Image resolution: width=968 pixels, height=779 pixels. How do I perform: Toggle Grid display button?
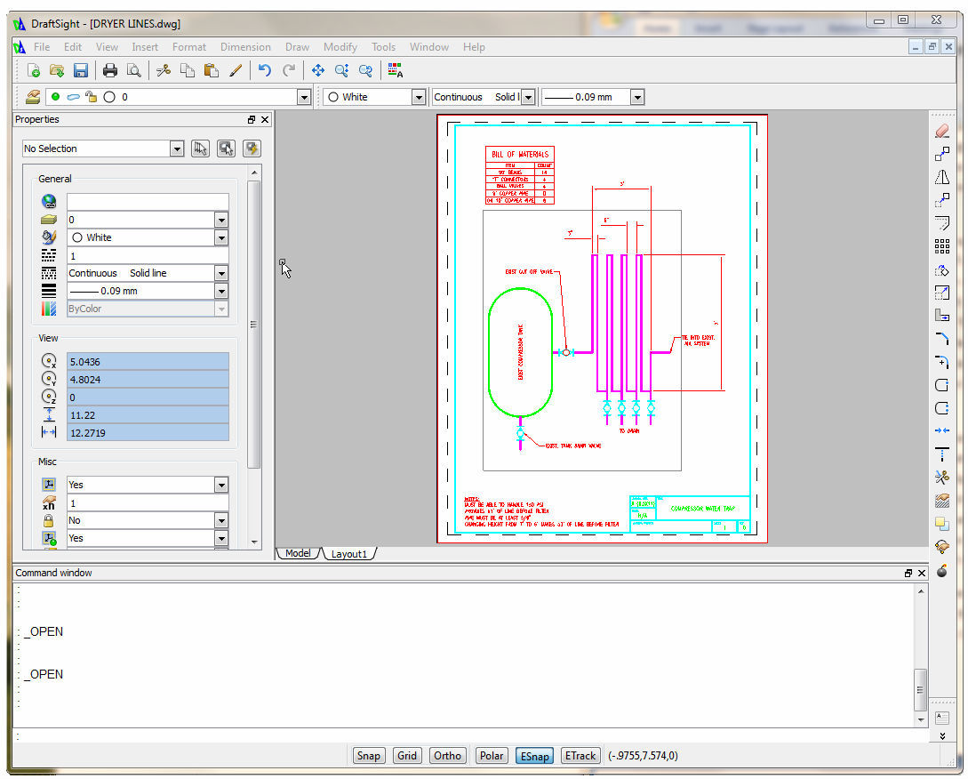pos(407,756)
